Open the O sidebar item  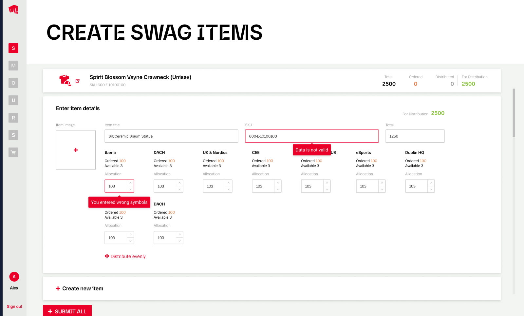pos(13,83)
